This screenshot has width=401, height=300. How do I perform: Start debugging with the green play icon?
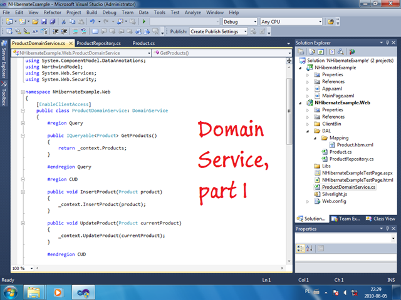click(144, 22)
